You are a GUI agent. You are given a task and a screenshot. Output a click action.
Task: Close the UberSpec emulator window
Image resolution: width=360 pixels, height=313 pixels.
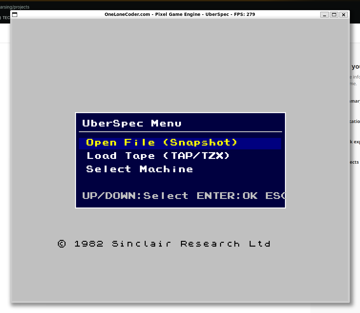[x=344, y=15]
